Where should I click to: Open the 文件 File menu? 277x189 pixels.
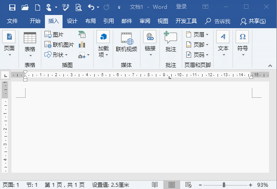coord(12,21)
